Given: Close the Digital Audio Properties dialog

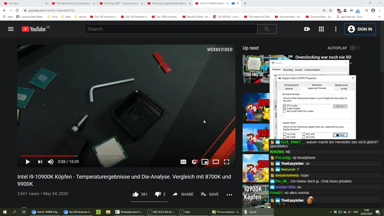Looking at the screenshot, I should click(353, 78).
